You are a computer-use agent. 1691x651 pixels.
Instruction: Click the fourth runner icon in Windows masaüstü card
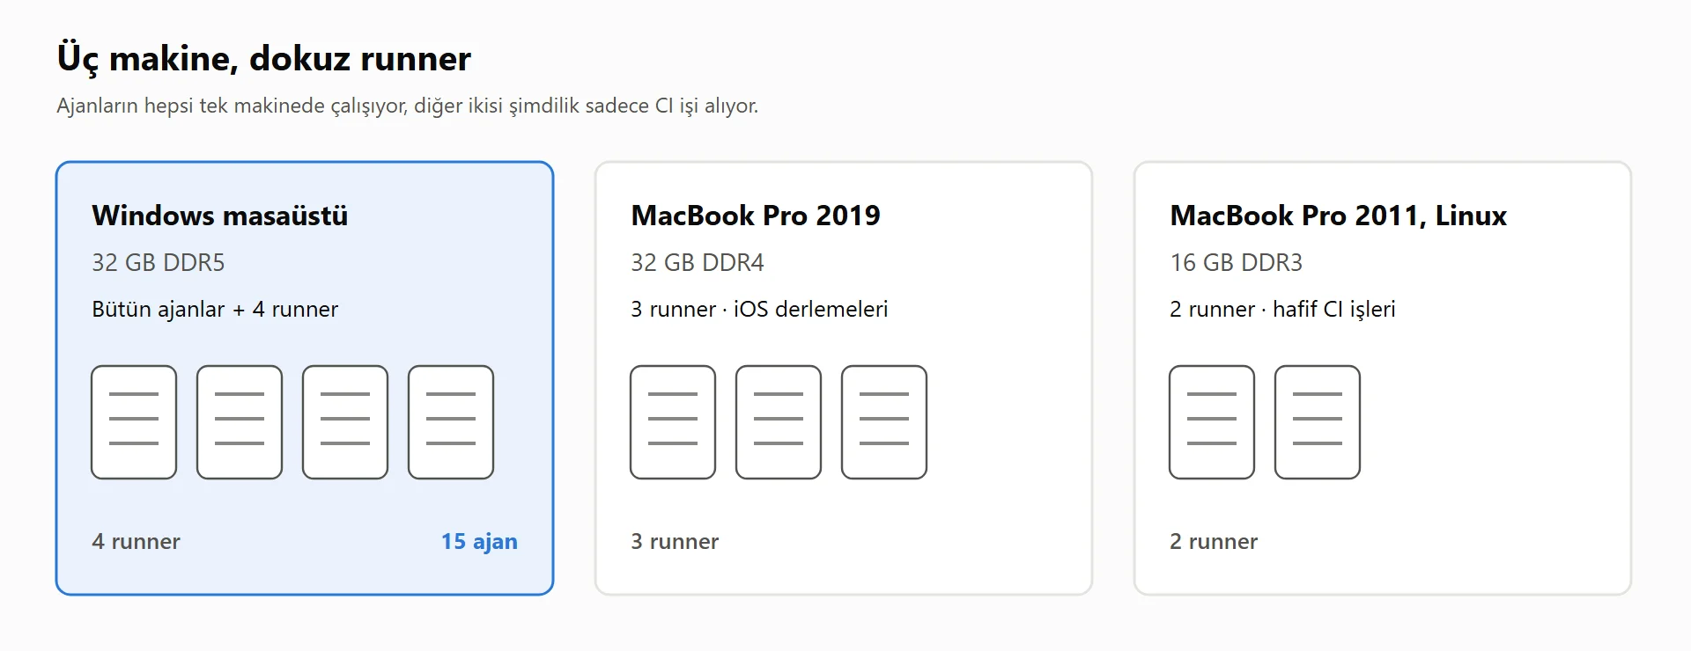(x=451, y=422)
